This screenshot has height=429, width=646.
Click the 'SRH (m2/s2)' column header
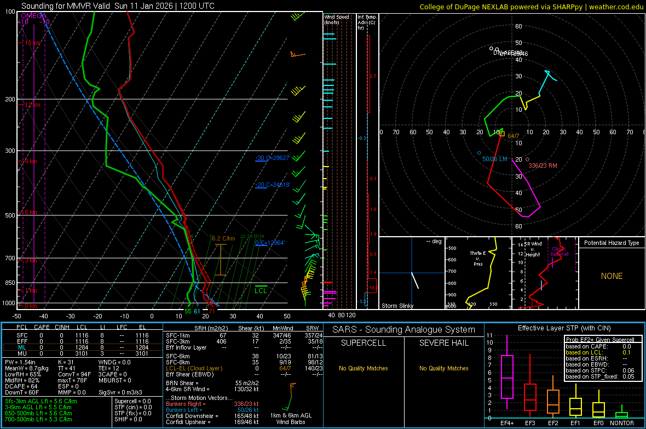click(x=211, y=328)
